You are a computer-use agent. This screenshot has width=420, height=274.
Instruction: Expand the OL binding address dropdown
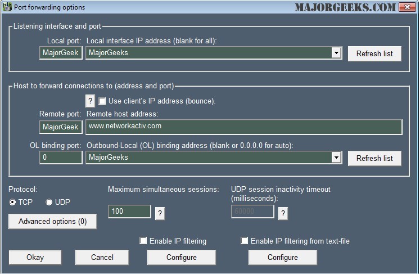pyautogui.click(x=336, y=158)
